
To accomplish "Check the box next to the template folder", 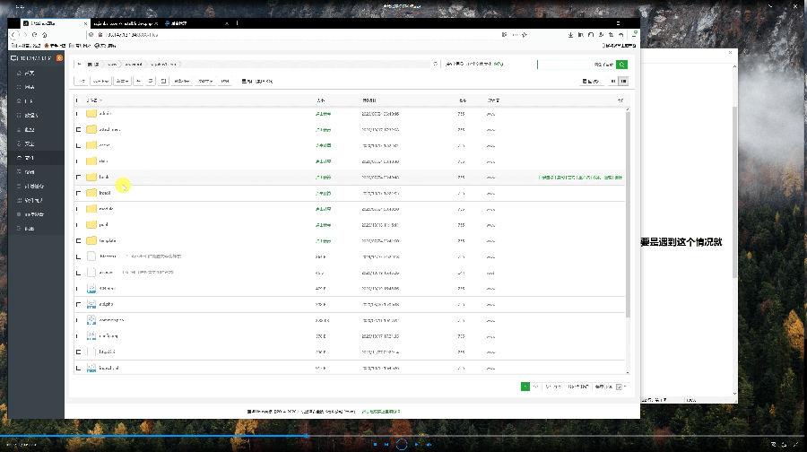I will [79, 240].
